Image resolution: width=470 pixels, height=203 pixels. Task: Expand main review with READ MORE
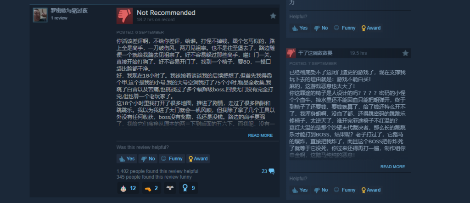pos(260,135)
